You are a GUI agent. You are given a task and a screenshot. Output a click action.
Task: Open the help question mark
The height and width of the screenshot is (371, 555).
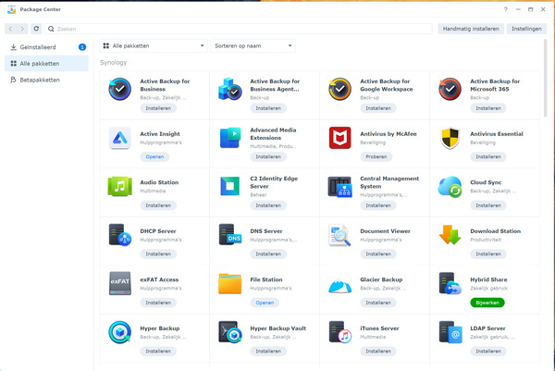coord(505,9)
